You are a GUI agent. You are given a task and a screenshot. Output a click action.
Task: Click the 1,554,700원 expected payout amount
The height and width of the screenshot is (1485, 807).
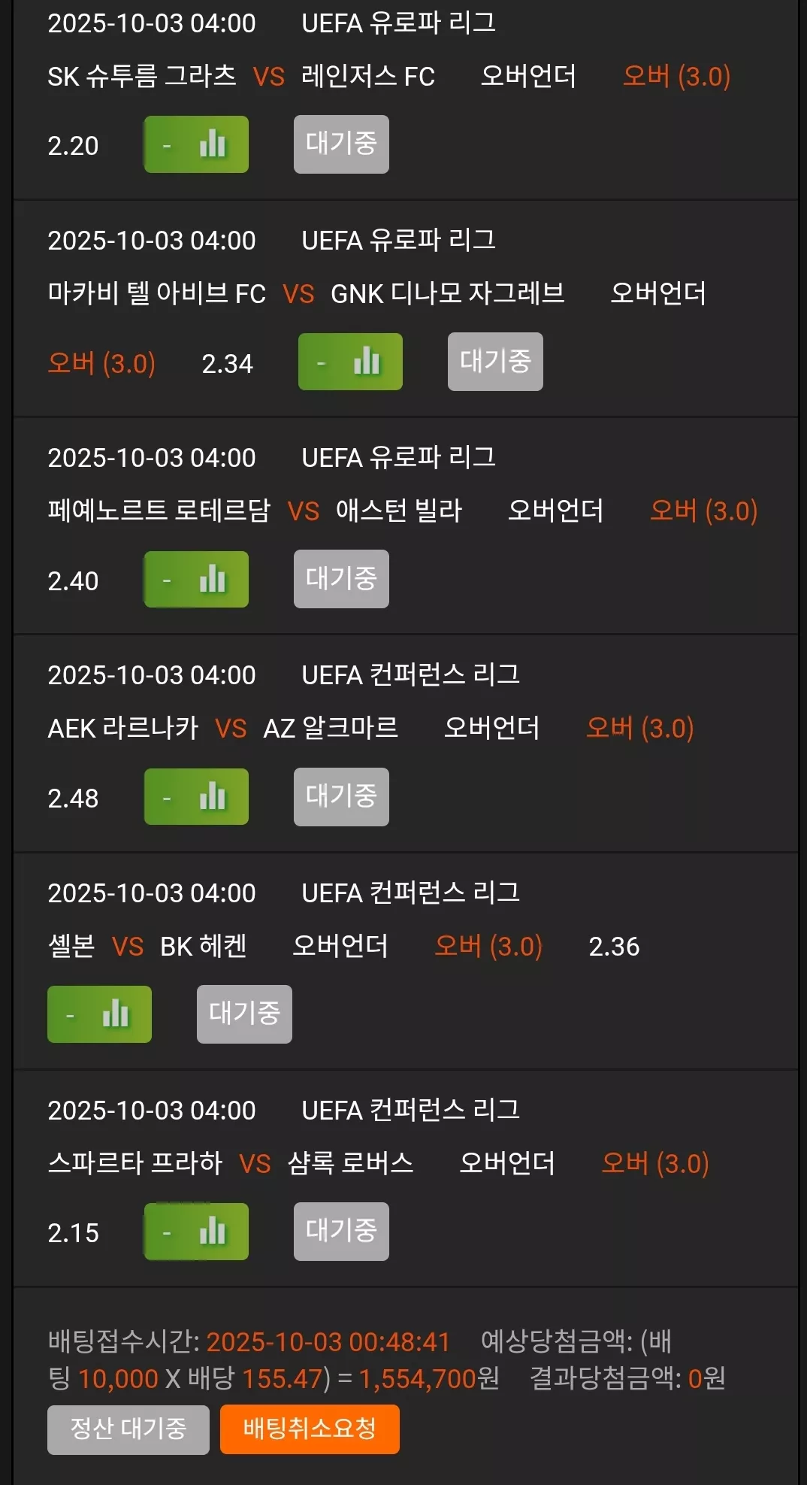(429, 1378)
